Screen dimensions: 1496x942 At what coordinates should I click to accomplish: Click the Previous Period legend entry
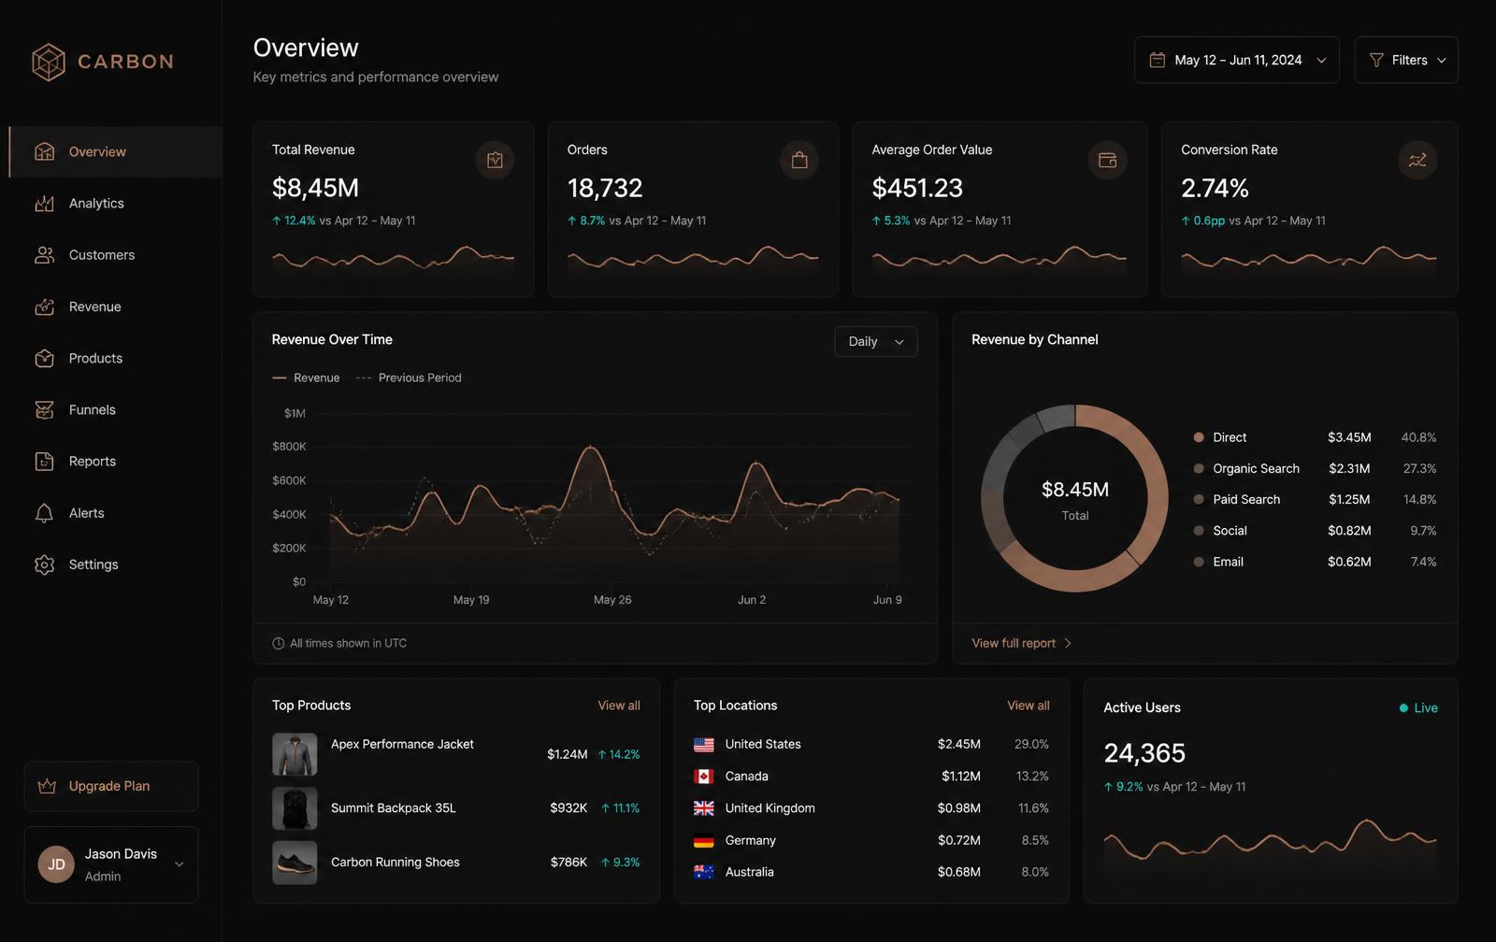(409, 378)
